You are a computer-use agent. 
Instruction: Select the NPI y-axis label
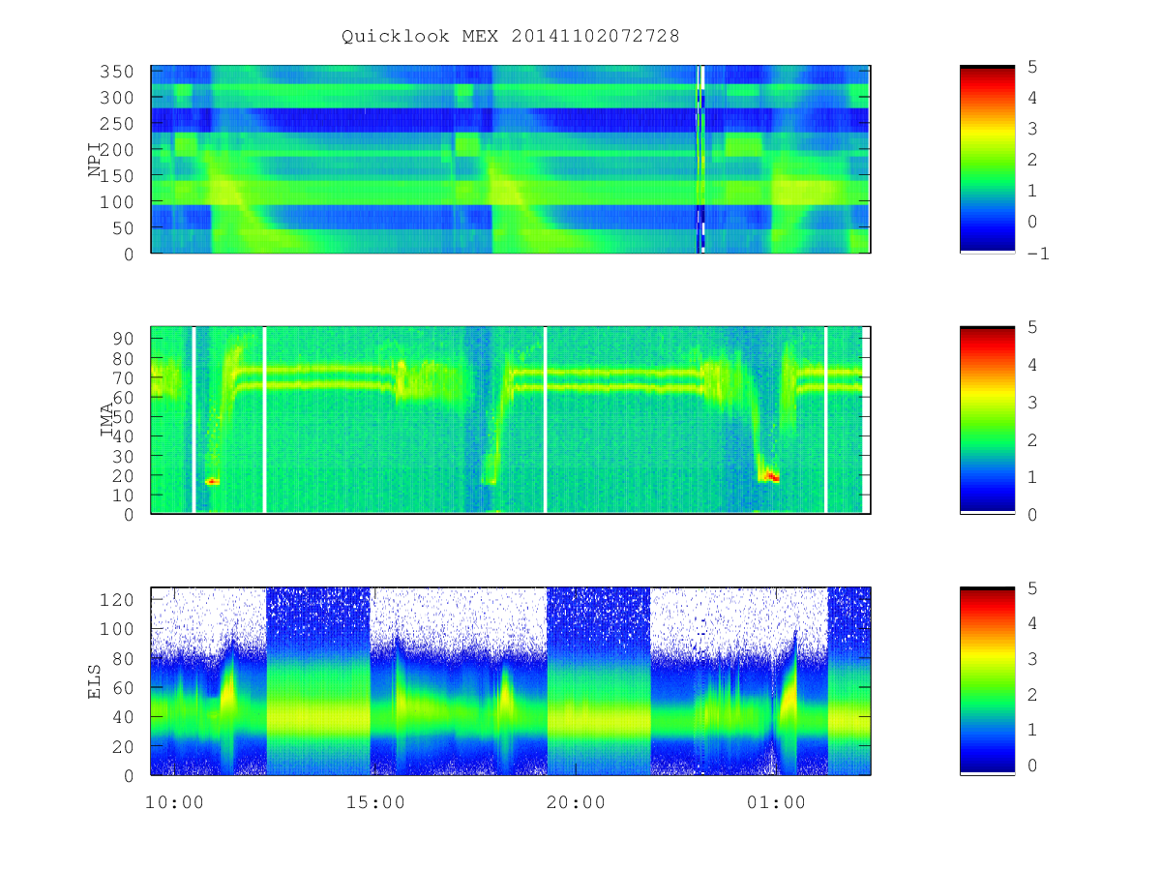point(95,160)
